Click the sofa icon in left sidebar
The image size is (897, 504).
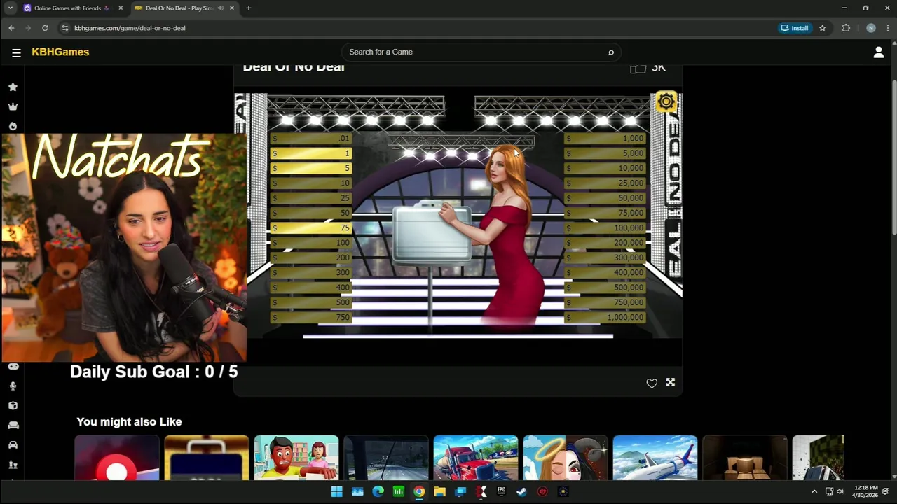point(13,425)
